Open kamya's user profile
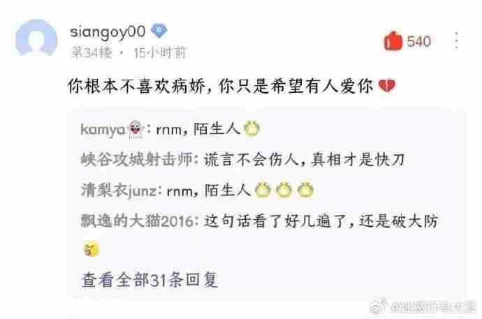The height and width of the screenshot is (319, 482). point(103,130)
